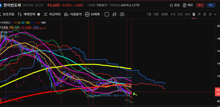Viewport: 220px width, 107px height.
Task: Select the 주 weekly timeframe
Action: (x=199, y=14)
